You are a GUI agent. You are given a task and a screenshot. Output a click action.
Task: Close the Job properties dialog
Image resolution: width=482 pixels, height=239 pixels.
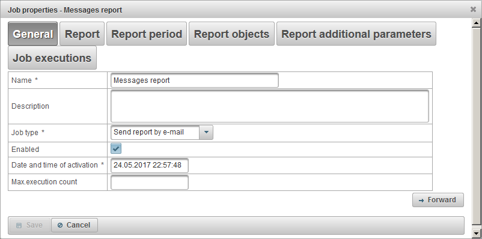click(473, 10)
